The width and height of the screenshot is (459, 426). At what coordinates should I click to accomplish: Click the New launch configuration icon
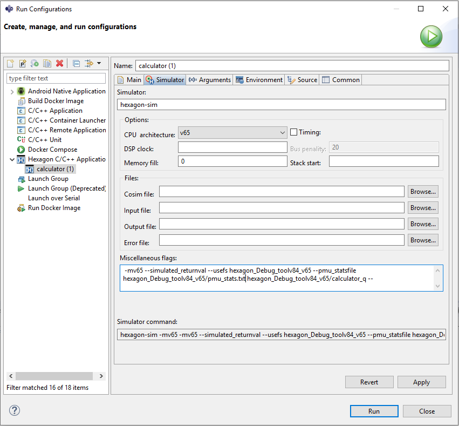[10, 63]
